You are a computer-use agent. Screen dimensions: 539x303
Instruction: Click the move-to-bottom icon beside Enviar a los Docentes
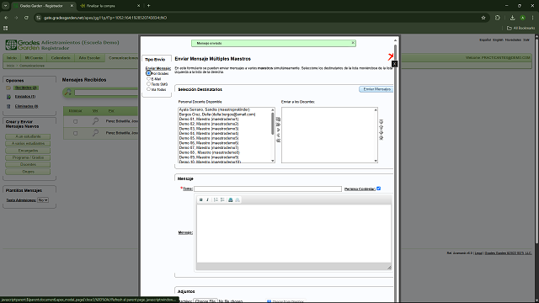click(x=381, y=138)
